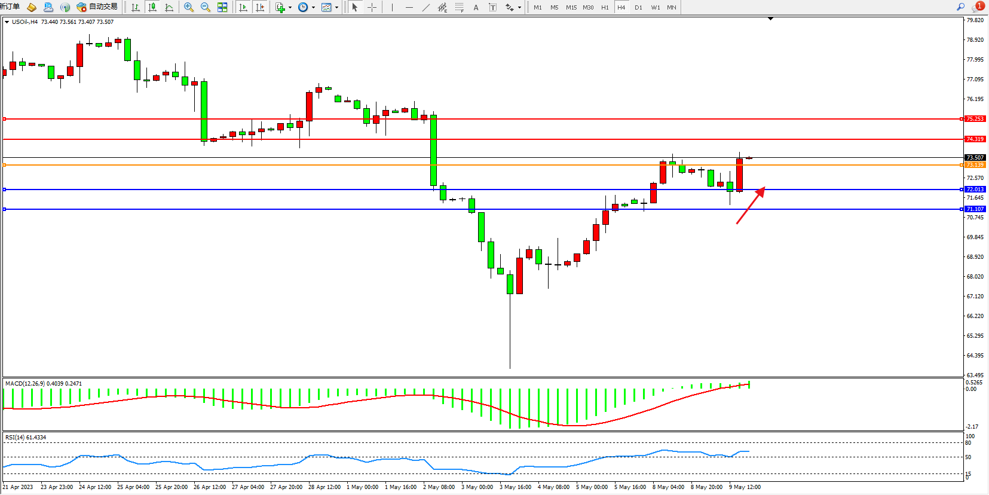The width and height of the screenshot is (989, 495).
Task: Select the horizontal line drawing tool
Action: point(409,7)
